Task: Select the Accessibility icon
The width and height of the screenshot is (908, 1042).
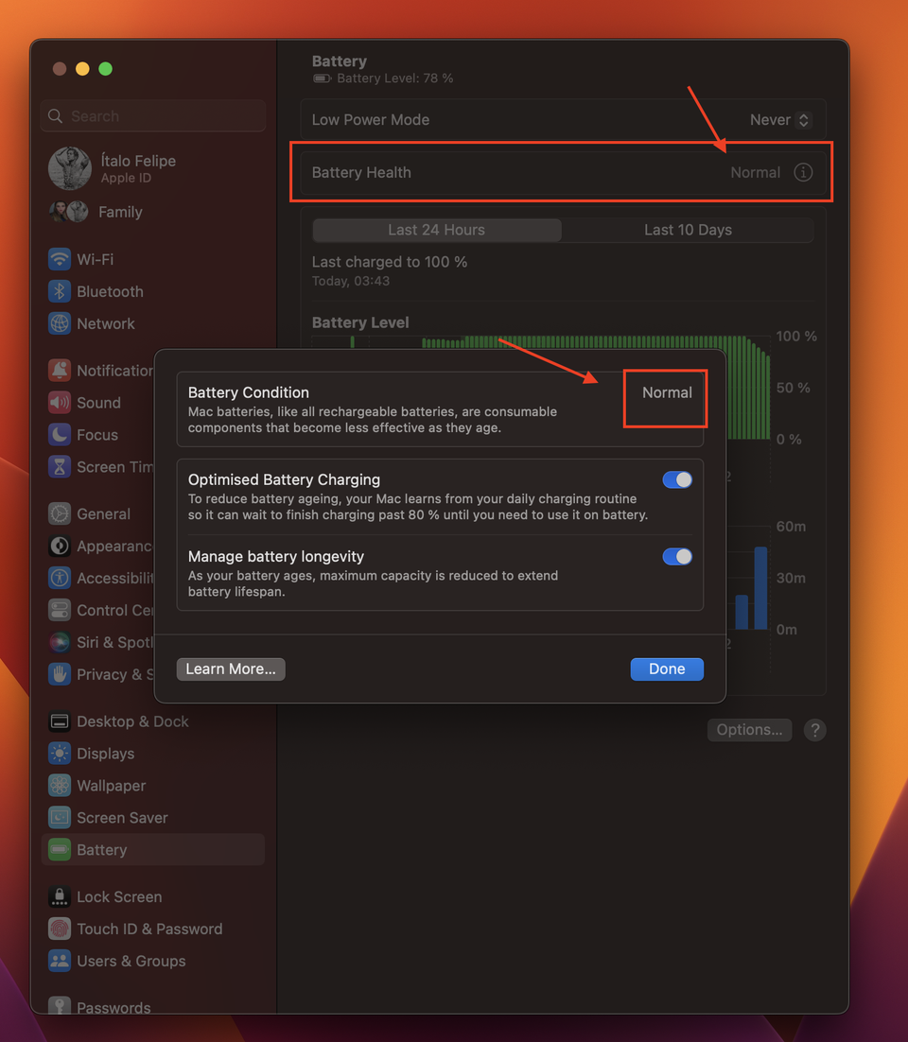Action: tap(60, 578)
